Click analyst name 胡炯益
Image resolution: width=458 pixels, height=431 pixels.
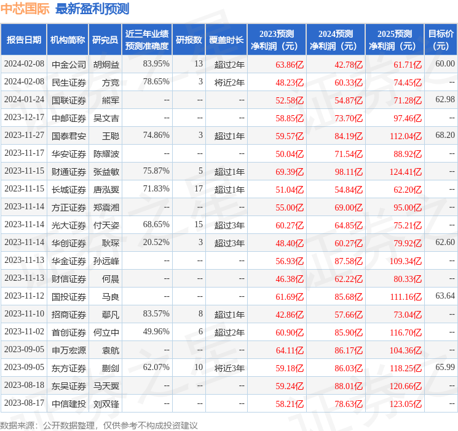(106, 65)
